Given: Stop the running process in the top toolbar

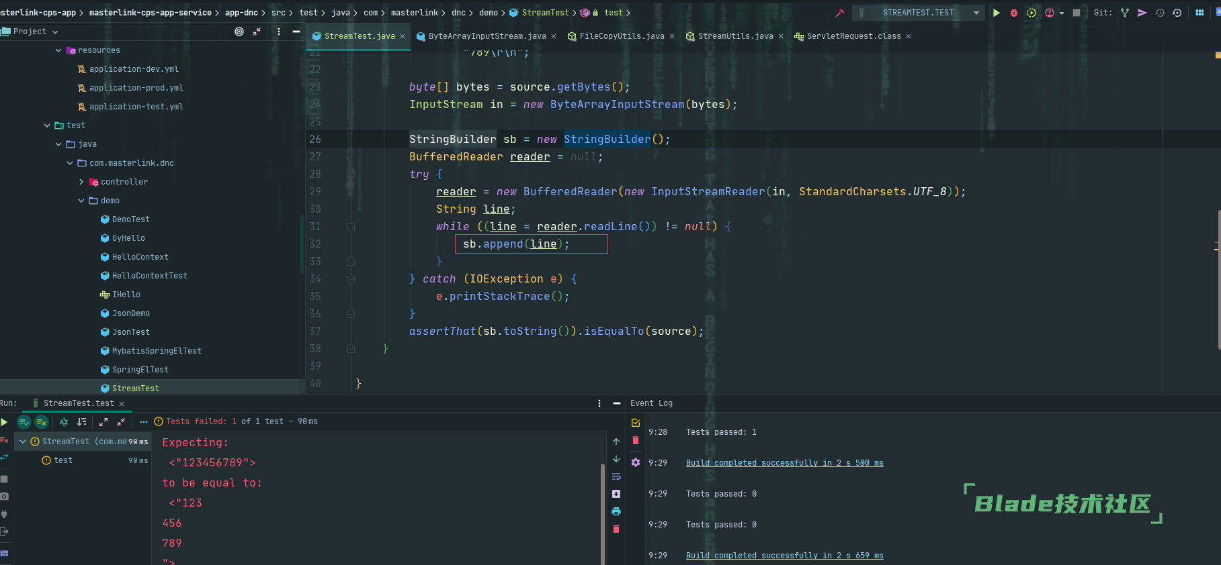Looking at the screenshot, I should (x=1077, y=13).
